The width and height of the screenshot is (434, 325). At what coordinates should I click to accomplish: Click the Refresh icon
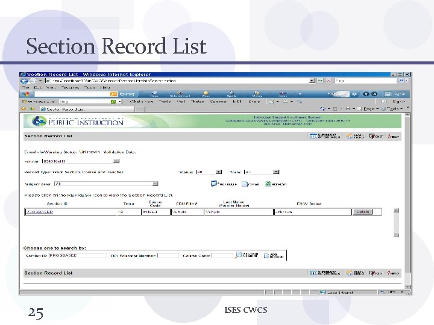tap(276, 184)
